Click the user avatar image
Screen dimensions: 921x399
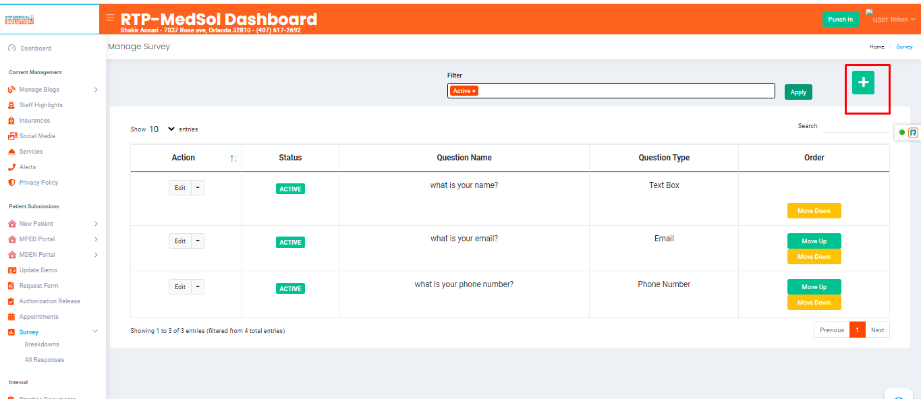click(x=877, y=16)
